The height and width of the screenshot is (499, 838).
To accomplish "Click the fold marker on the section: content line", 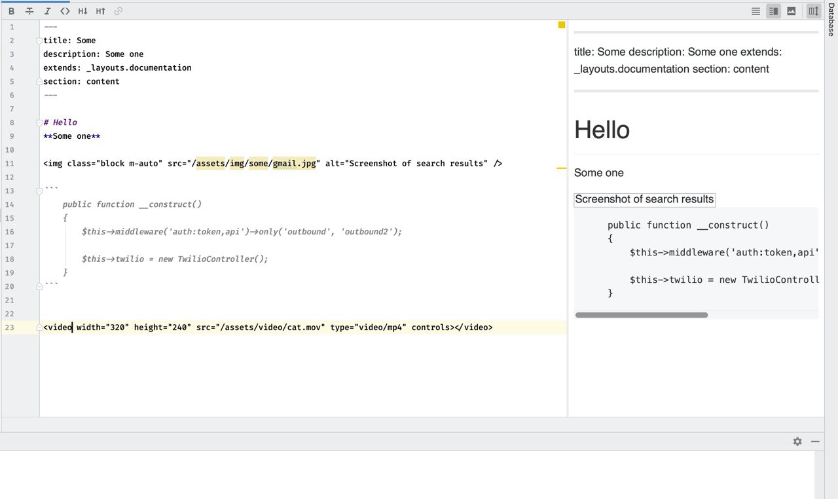I will click(x=39, y=82).
